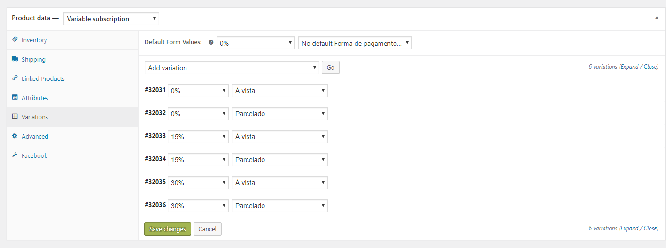The width and height of the screenshot is (666, 248).
Task: Open the Variable subscription product type dropdown
Action: tap(111, 19)
